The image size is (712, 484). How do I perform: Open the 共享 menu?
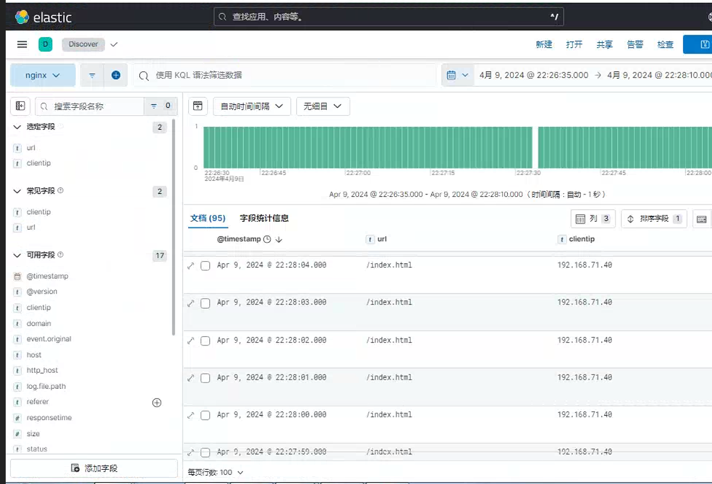coord(605,44)
